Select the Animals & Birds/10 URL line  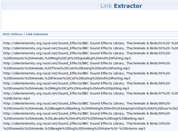(87, 124)
